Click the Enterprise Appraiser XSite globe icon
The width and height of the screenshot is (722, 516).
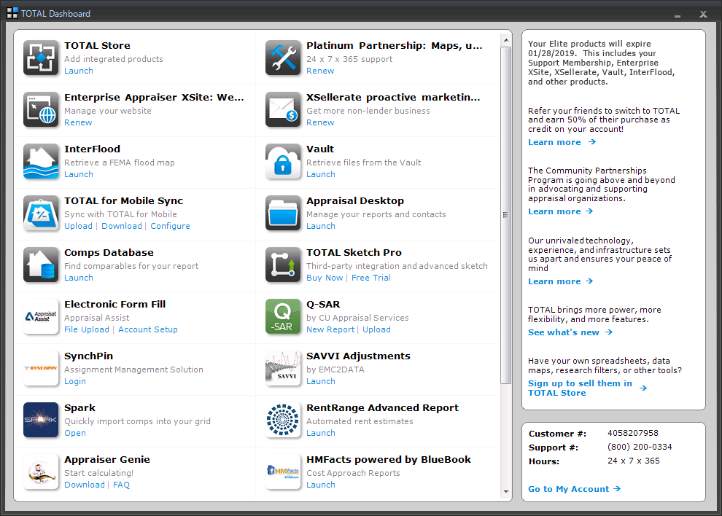41,109
